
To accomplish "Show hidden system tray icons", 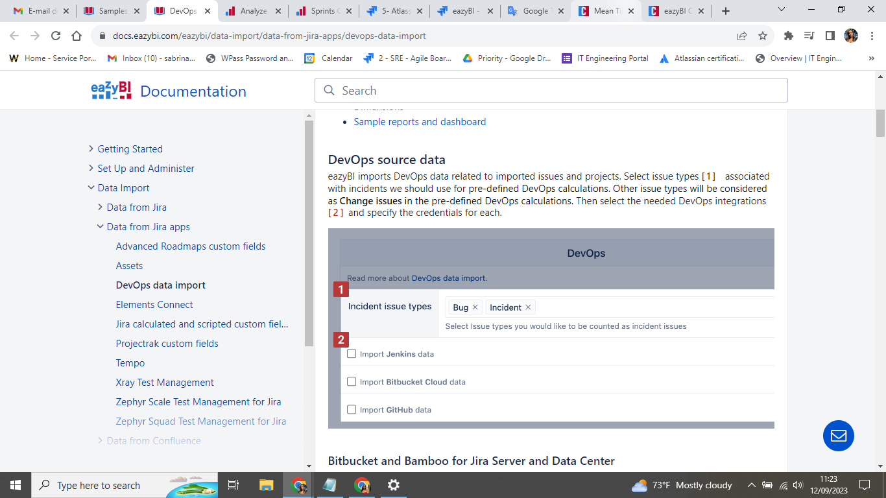I will 752,485.
